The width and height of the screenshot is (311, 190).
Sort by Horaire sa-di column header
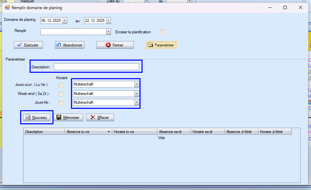coord(208,132)
